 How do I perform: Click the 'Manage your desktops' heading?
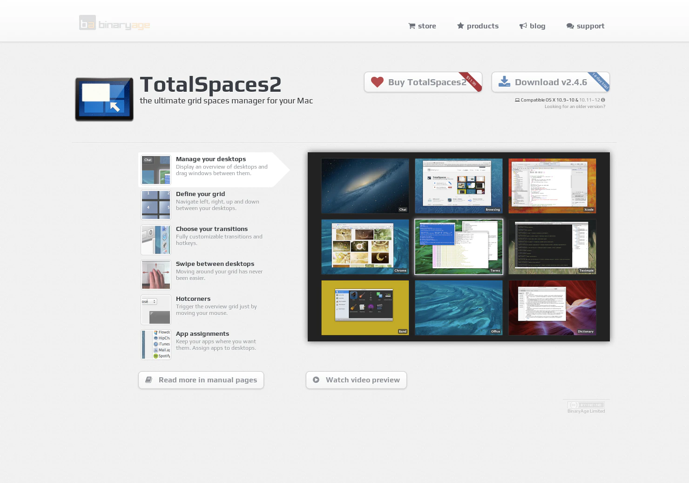coord(211,159)
